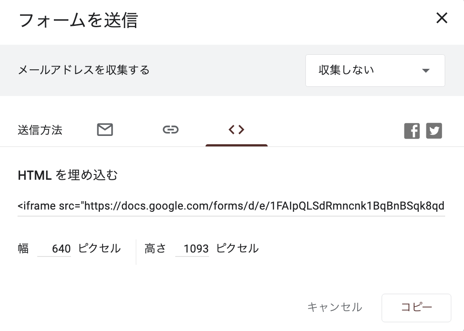Viewport: 464px width, 331px height.
Task: Click the フォームを送信 dialog title
Action: 78,20
